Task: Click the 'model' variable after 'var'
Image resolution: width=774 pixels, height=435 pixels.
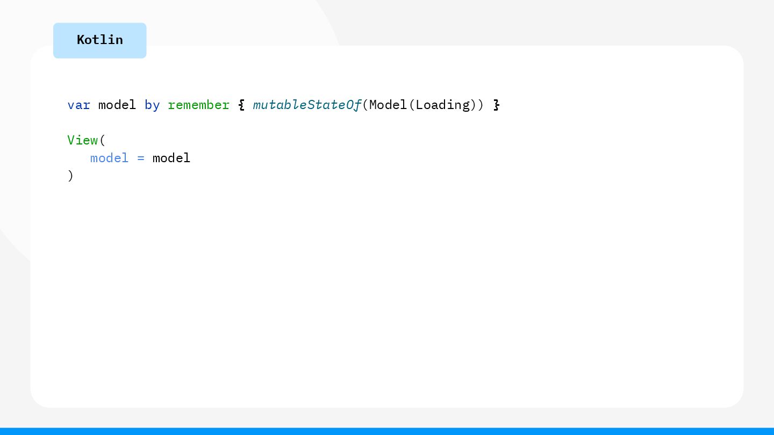Action: tap(117, 105)
